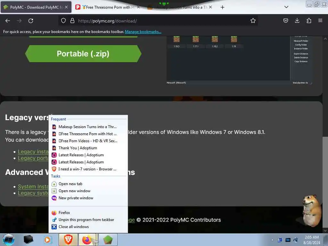
Task: Bookmark this page with the star
Action: (x=253, y=21)
